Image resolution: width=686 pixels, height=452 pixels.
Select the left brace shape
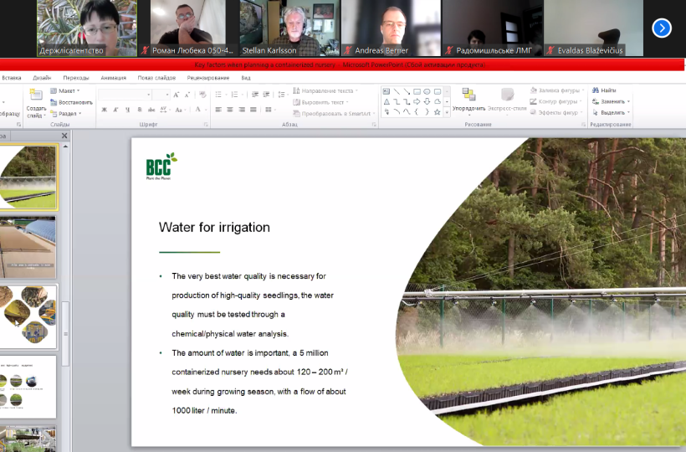(x=417, y=112)
